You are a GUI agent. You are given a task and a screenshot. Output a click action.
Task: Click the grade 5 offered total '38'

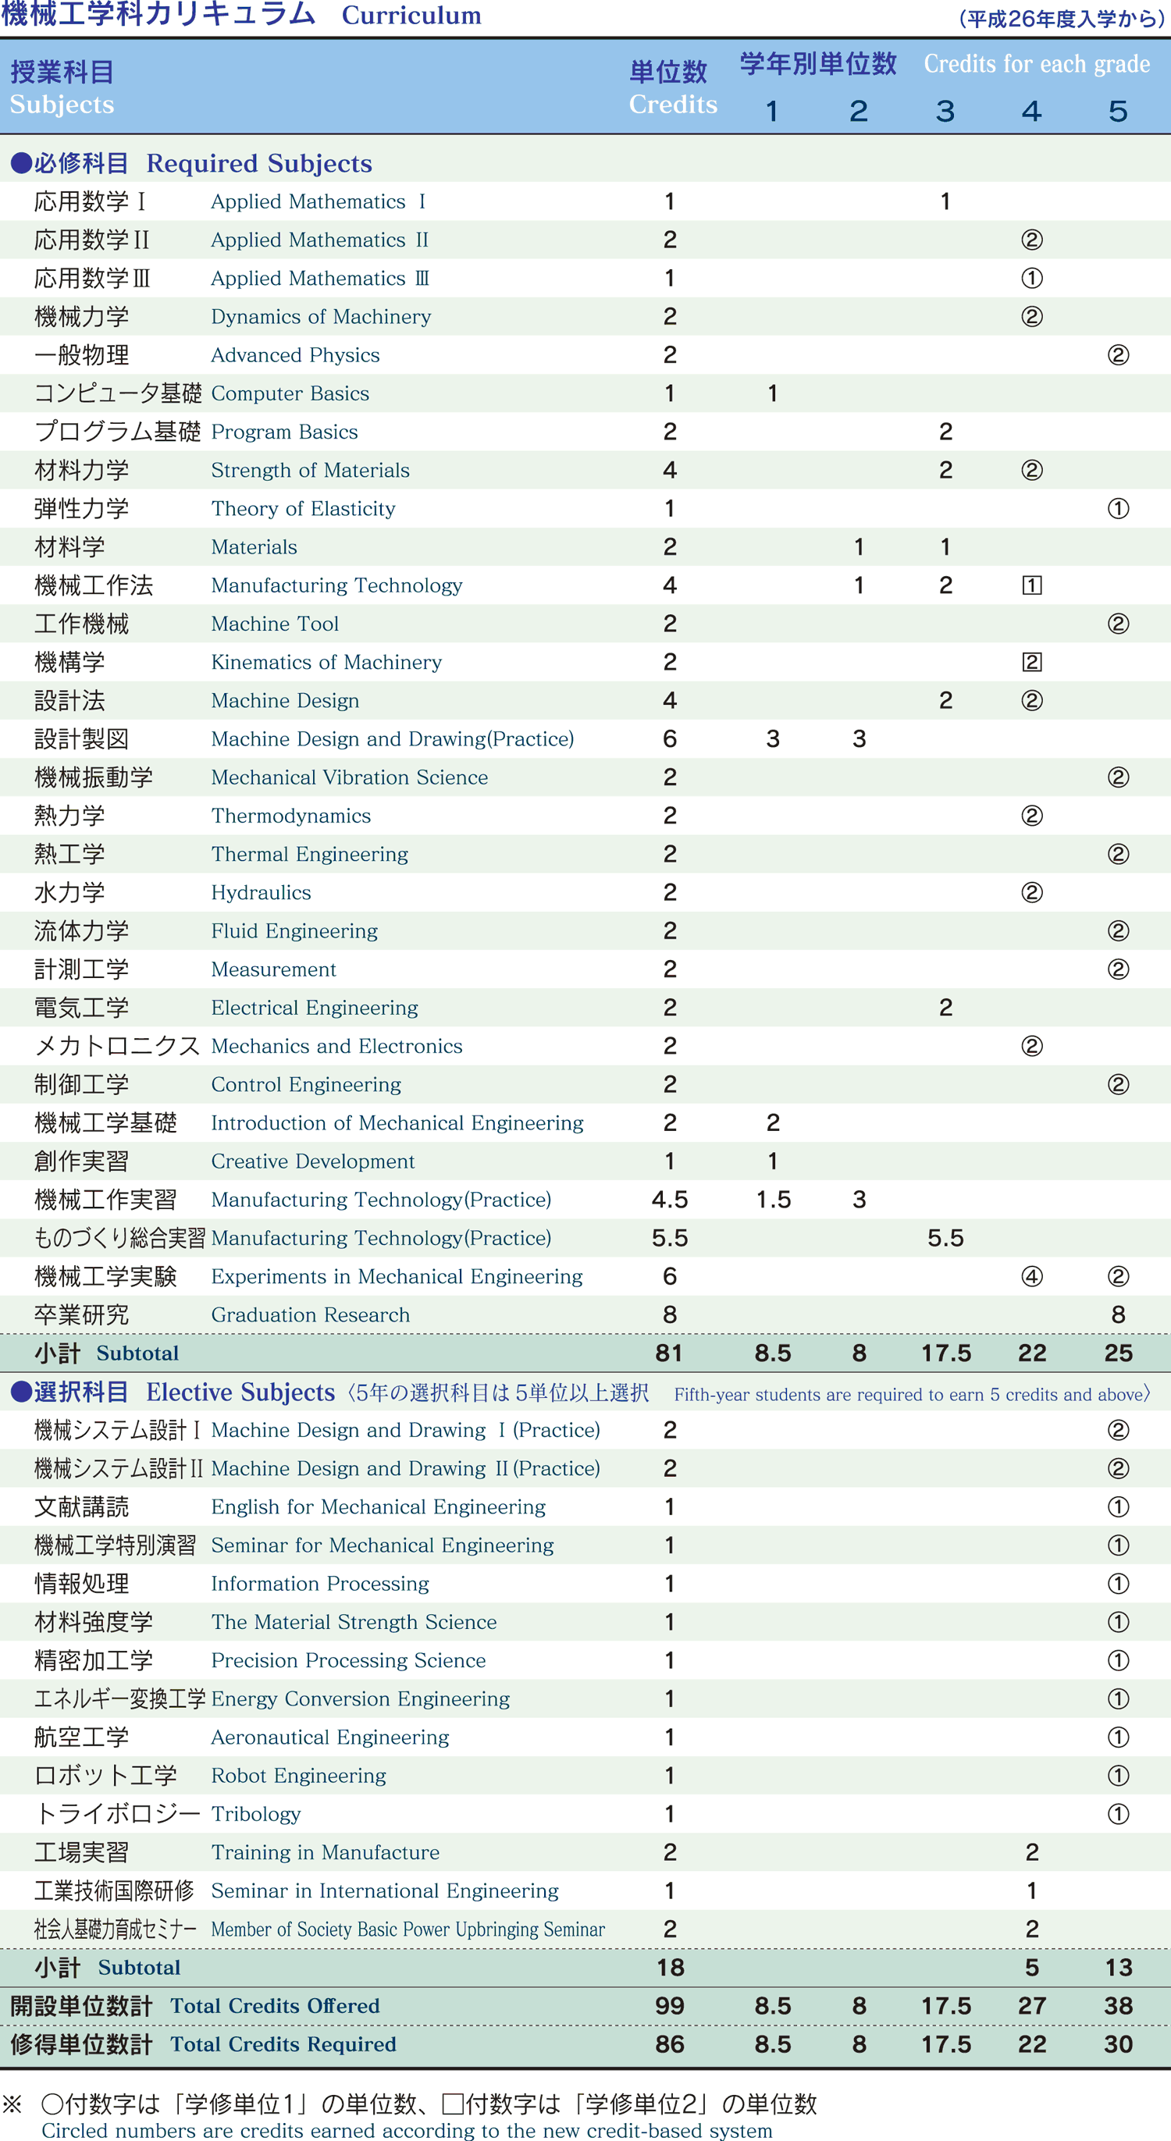click(1118, 2005)
